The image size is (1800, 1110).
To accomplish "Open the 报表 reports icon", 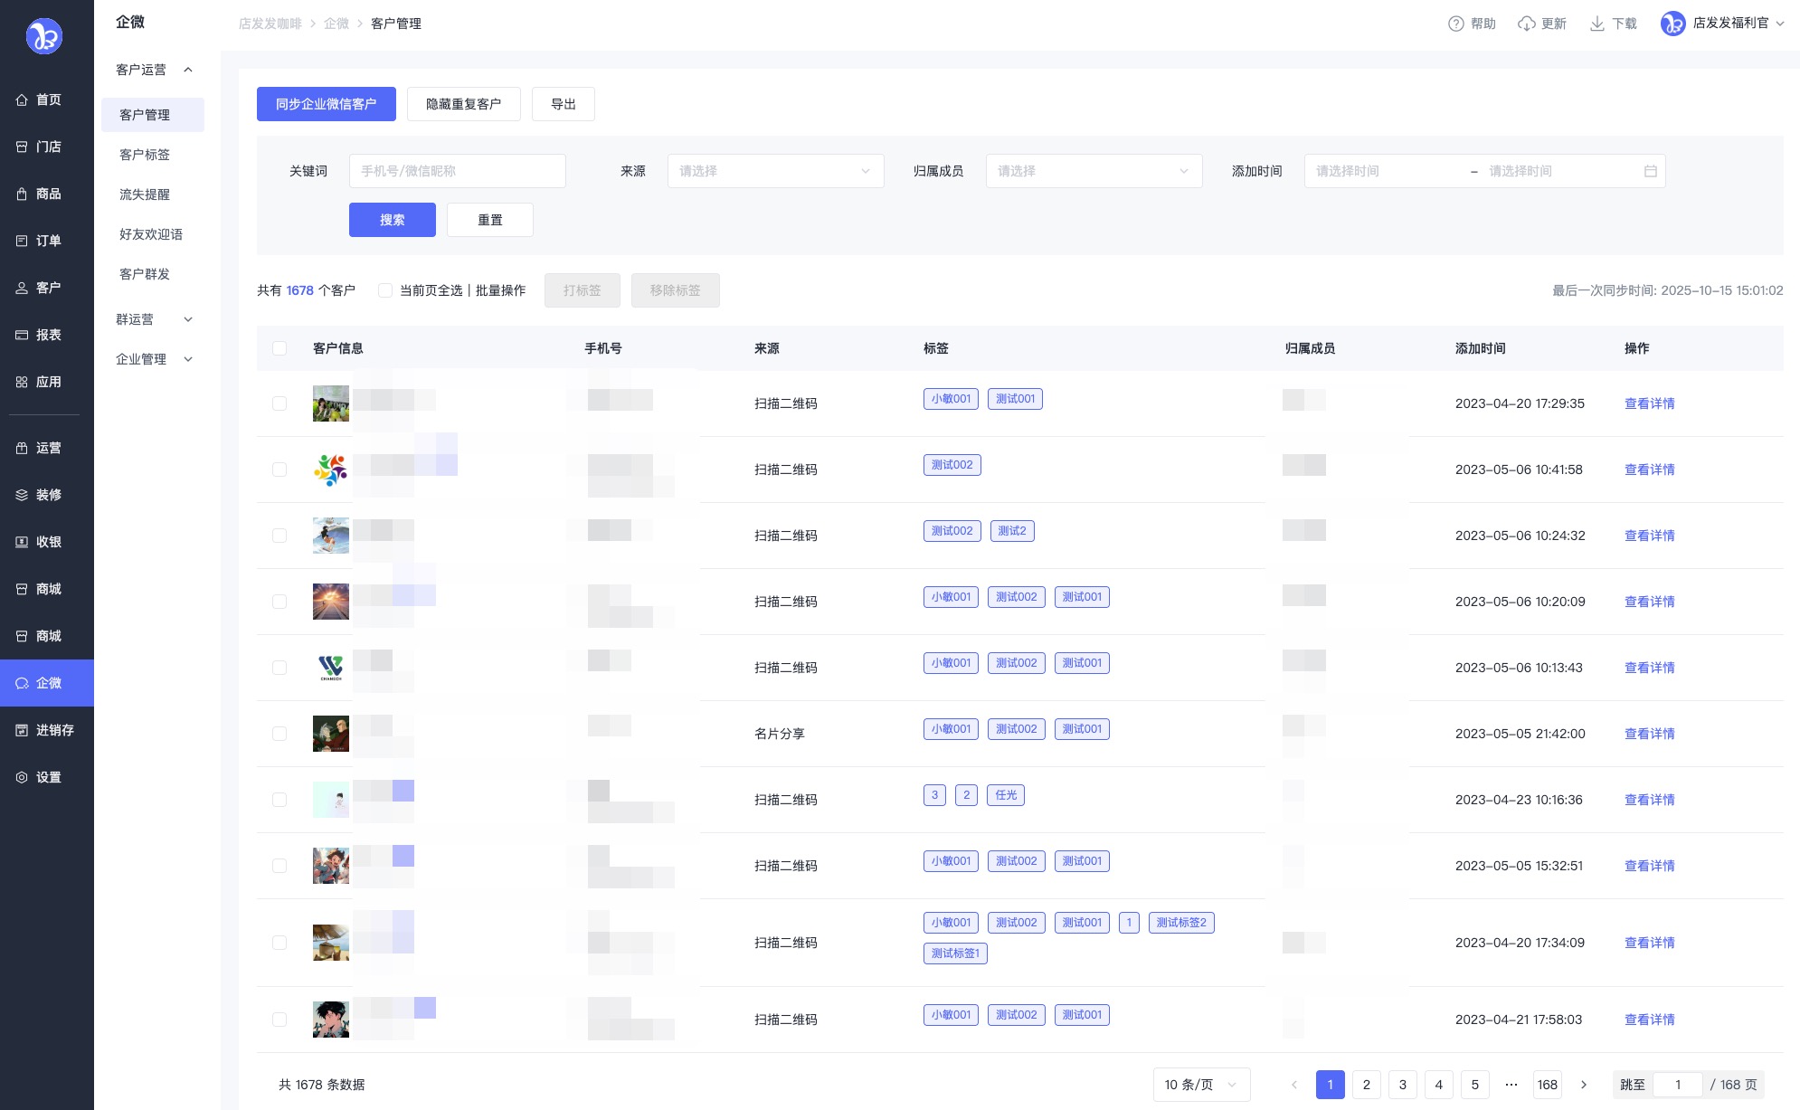I will [22, 335].
